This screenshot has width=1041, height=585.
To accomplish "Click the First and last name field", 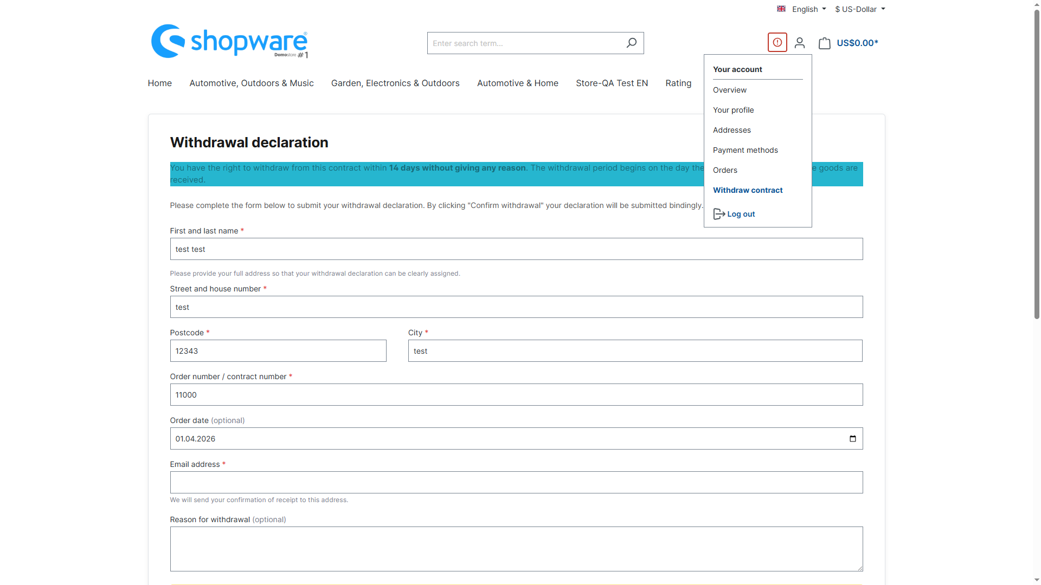I will coord(516,249).
